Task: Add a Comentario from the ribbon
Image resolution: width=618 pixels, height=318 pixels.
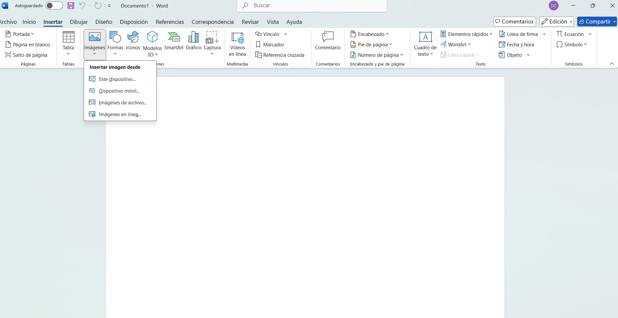Action: [328, 41]
